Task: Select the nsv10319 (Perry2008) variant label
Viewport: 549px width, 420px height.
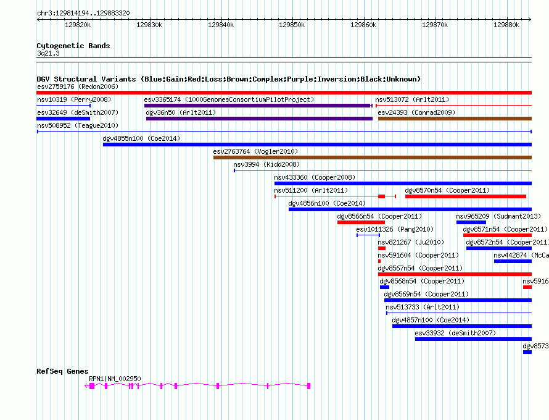Action: [74, 99]
